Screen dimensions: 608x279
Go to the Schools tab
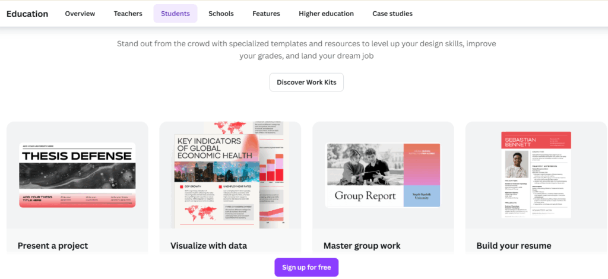[221, 14]
